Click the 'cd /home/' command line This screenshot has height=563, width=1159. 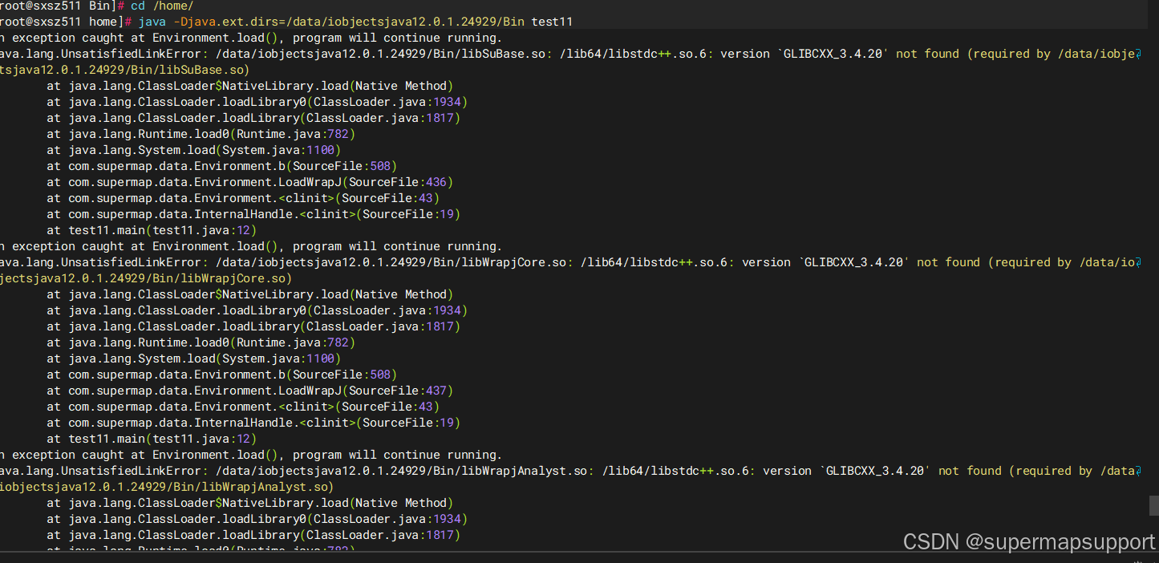tap(97, 6)
